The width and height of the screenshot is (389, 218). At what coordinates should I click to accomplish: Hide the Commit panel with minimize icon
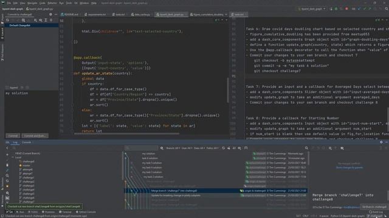56,15
